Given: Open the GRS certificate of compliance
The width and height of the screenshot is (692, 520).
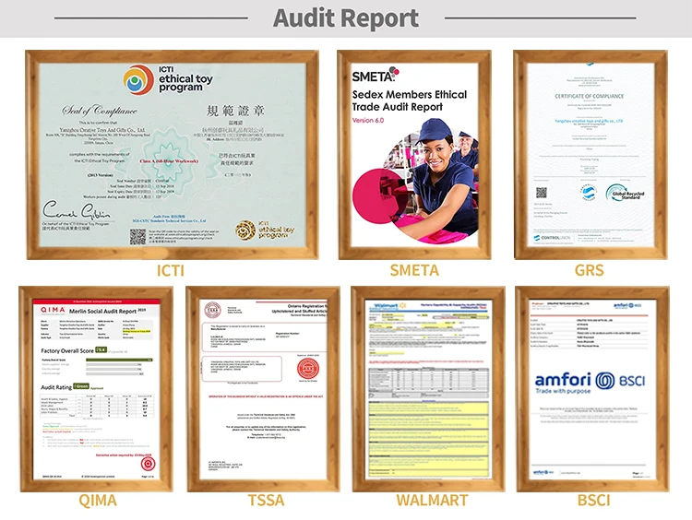Looking at the screenshot, I should (591, 155).
